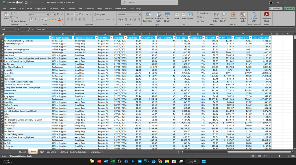Add a new sheet with plus button

[x=110, y=152]
